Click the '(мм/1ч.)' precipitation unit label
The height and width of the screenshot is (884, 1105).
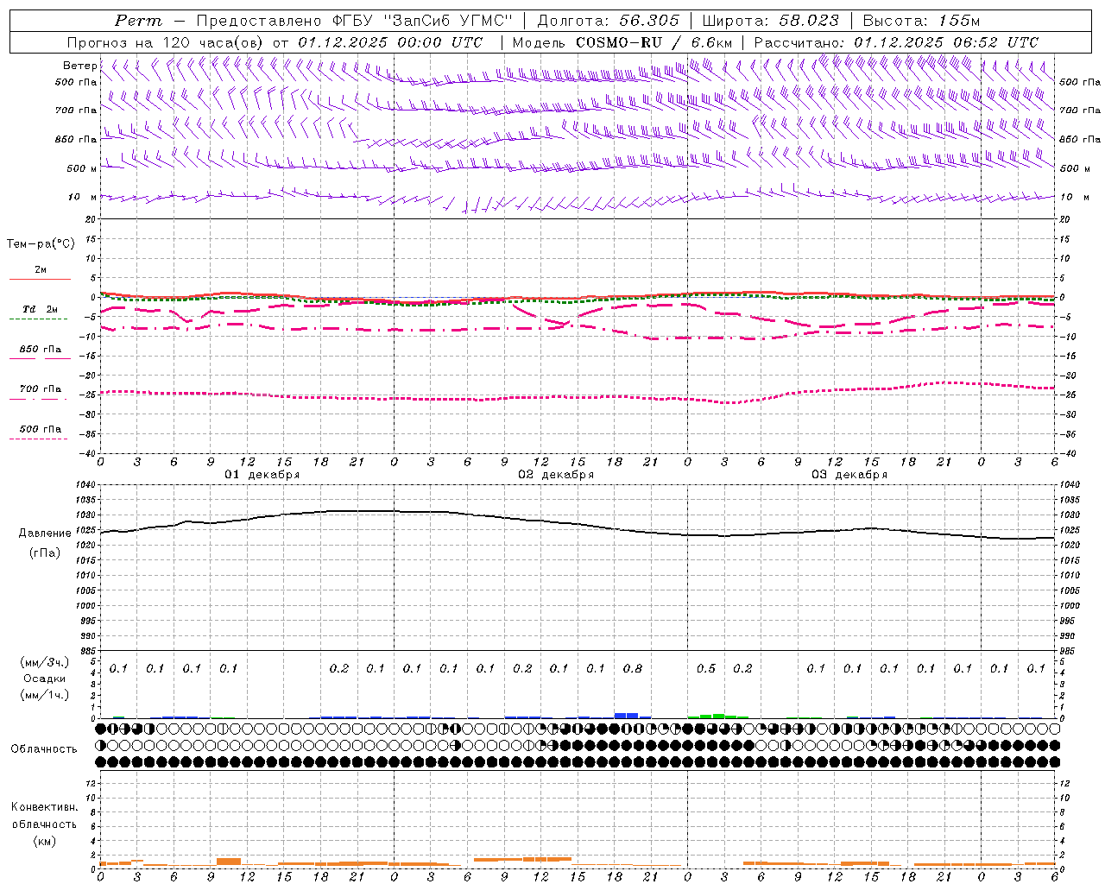click(x=45, y=695)
